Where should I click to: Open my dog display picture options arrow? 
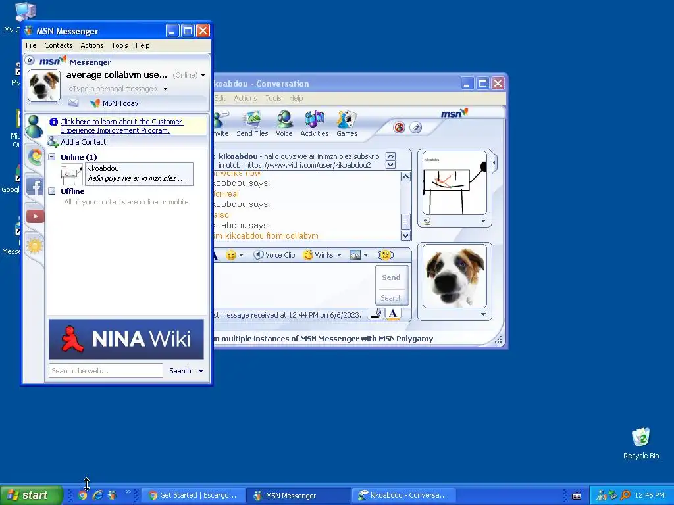484,314
